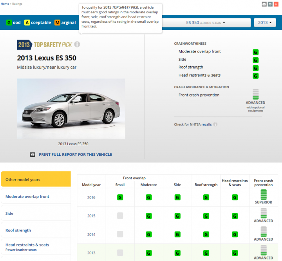The image size is (282, 261).
Task: Click the Moderate overlap front G rating
Action: [x=255, y=52]
